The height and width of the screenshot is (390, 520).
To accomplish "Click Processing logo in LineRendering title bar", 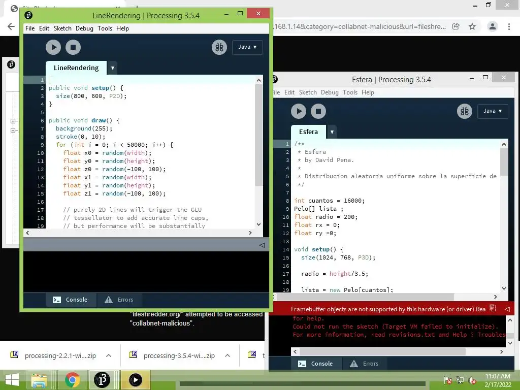I will pos(28,15).
